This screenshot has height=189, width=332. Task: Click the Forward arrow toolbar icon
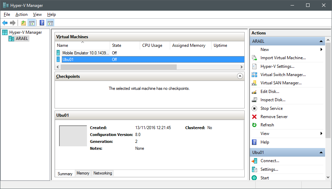point(13,23)
